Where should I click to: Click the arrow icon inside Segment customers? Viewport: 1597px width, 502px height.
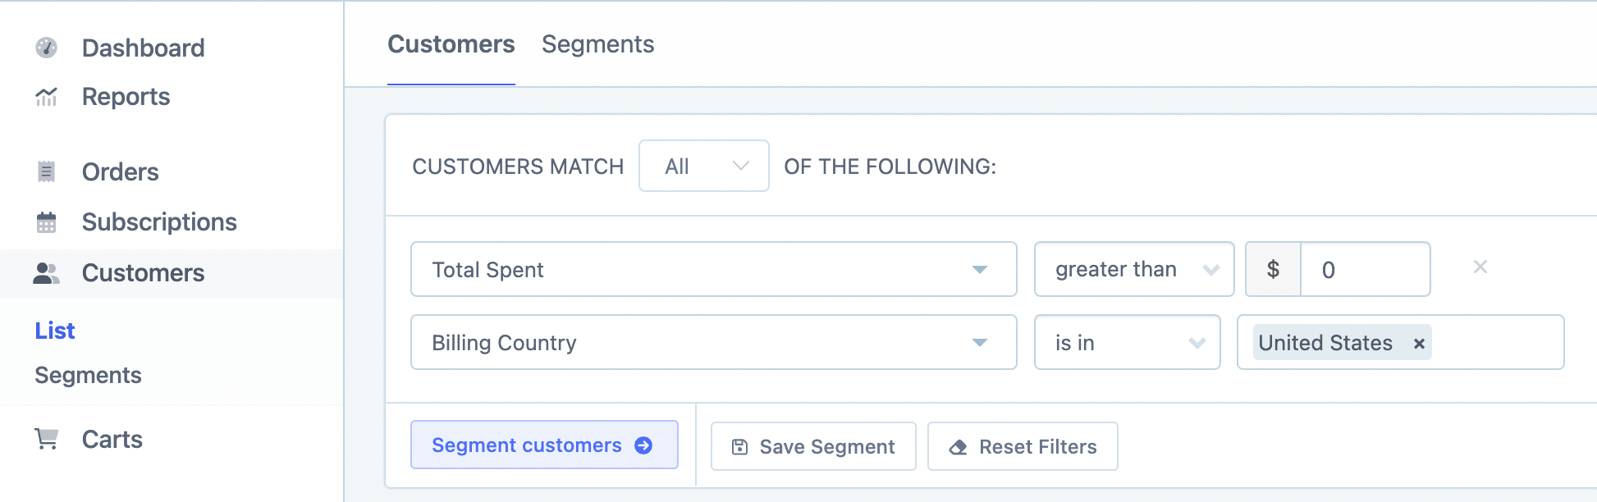[x=643, y=445]
